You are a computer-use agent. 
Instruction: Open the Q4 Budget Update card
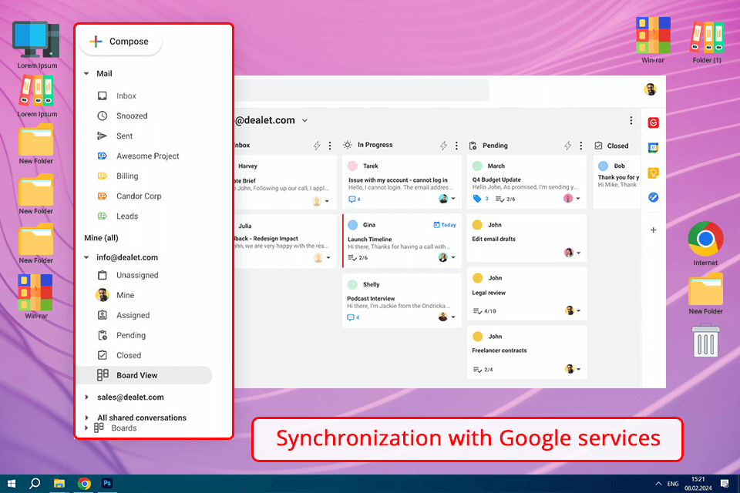tap(526, 182)
